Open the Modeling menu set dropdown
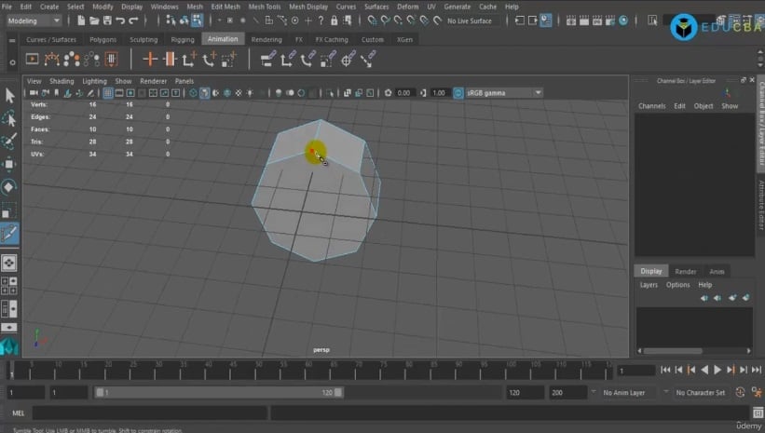This screenshot has height=433, width=765. click(34, 20)
